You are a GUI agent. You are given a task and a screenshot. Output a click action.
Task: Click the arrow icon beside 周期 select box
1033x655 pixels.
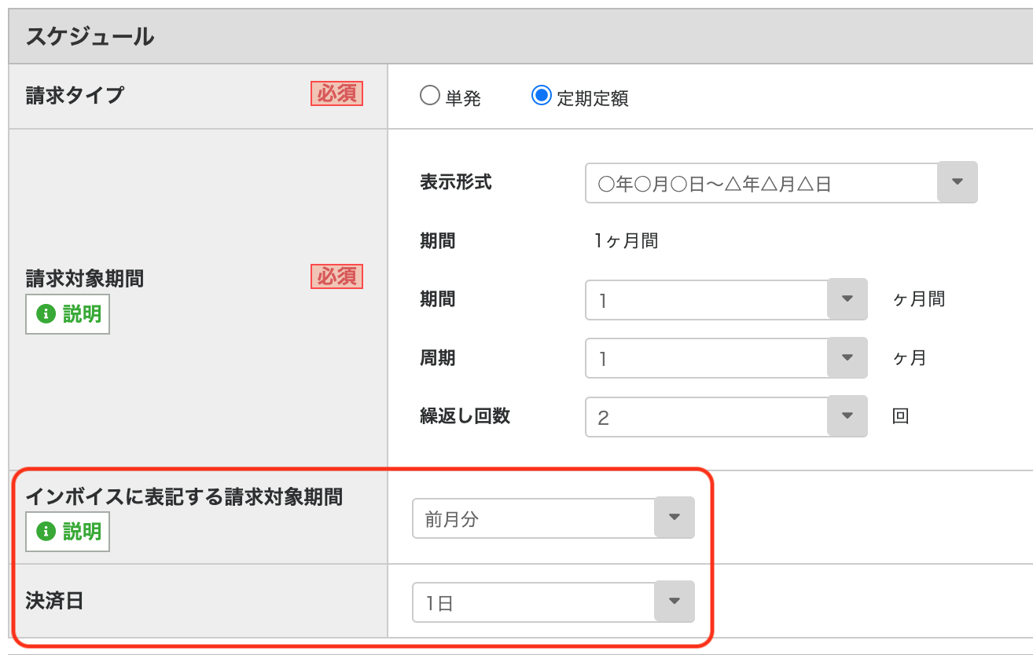847,358
